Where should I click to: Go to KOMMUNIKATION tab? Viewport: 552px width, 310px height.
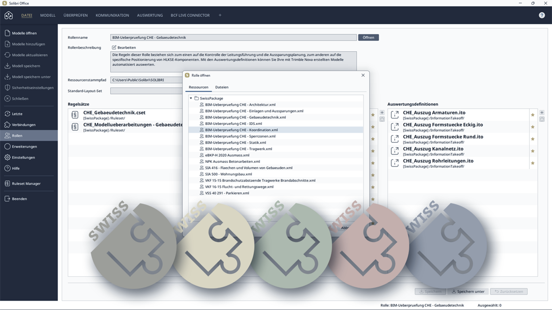pos(112,15)
